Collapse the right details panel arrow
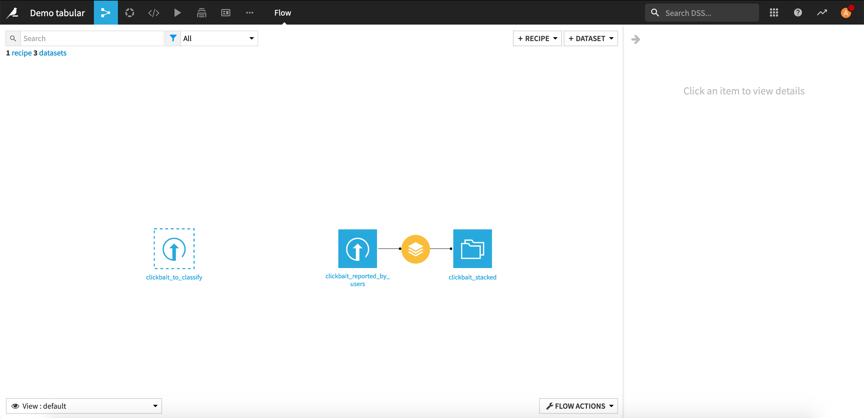Screen dimensions: 864x418 (636, 40)
